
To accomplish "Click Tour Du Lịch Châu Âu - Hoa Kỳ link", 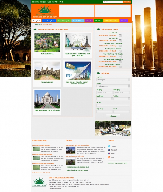I will click(x=78, y=83).
